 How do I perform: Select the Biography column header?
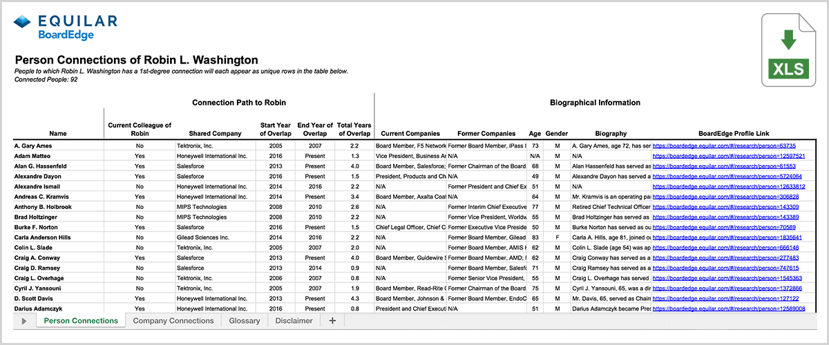610,134
